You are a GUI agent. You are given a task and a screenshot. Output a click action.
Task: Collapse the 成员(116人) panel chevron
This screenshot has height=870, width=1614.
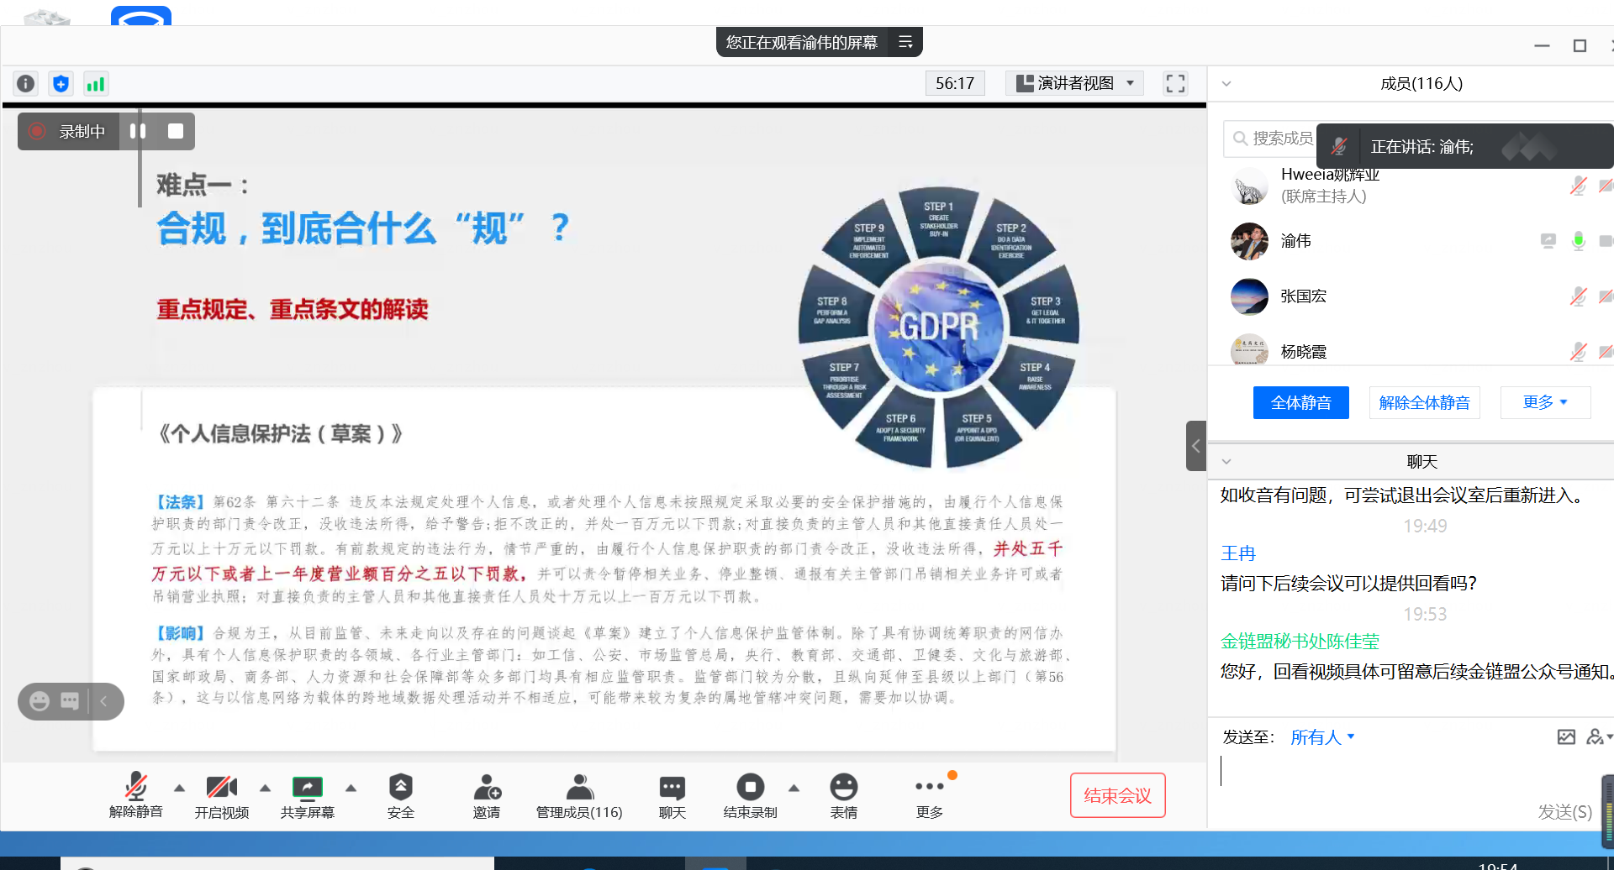pyautogui.click(x=1226, y=83)
